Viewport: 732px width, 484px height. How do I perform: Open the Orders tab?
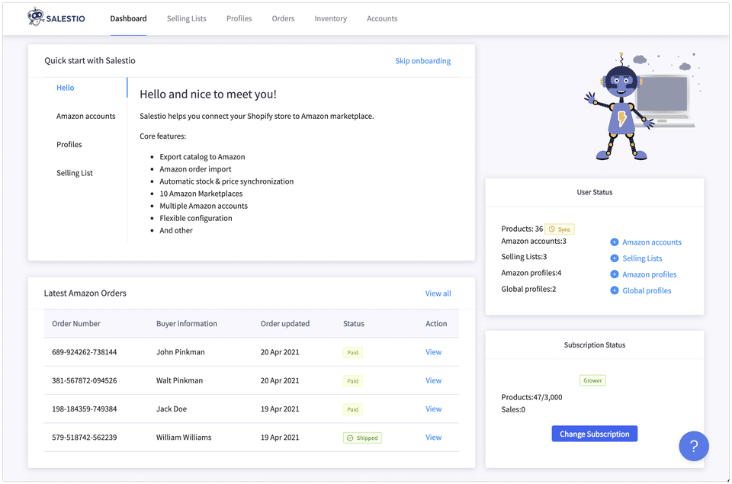283,18
